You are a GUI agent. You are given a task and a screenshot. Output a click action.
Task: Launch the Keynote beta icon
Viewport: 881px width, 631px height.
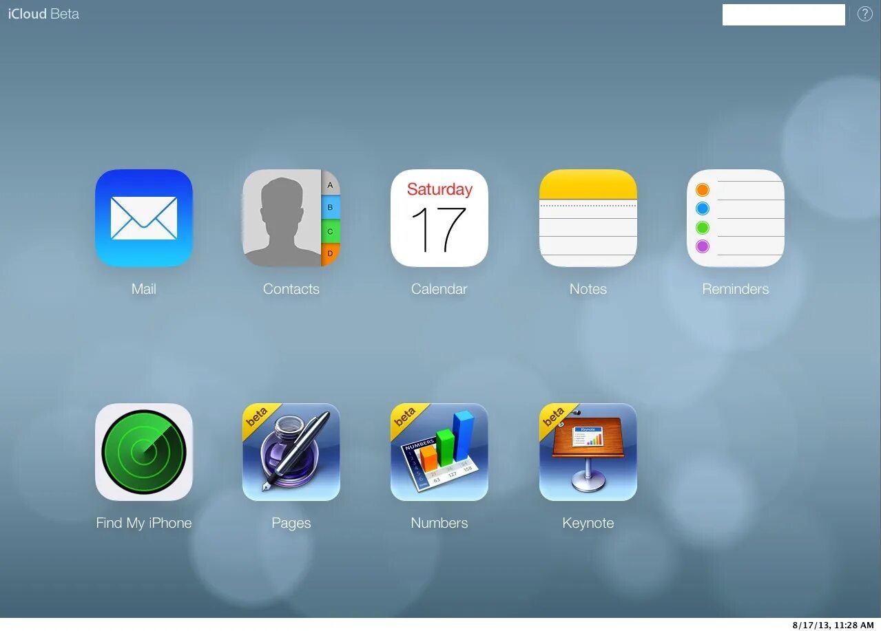588,452
